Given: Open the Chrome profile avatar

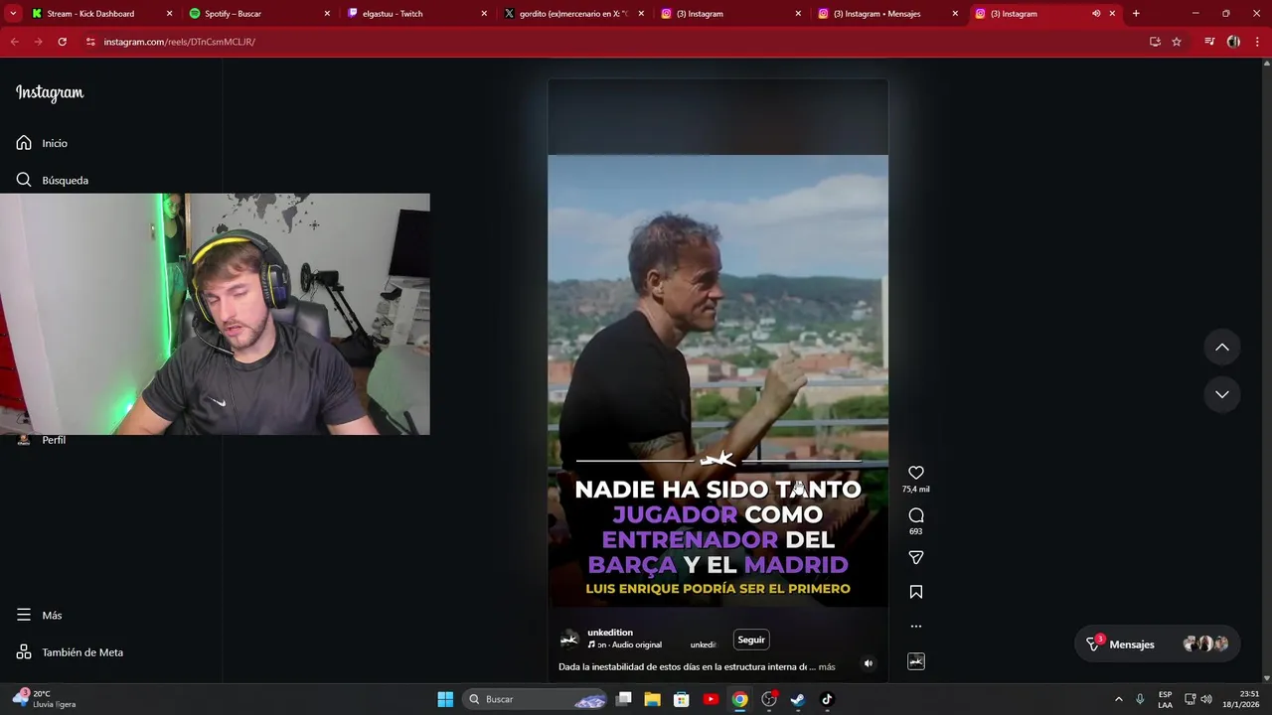Looking at the screenshot, I should (x=1233, y=42).
